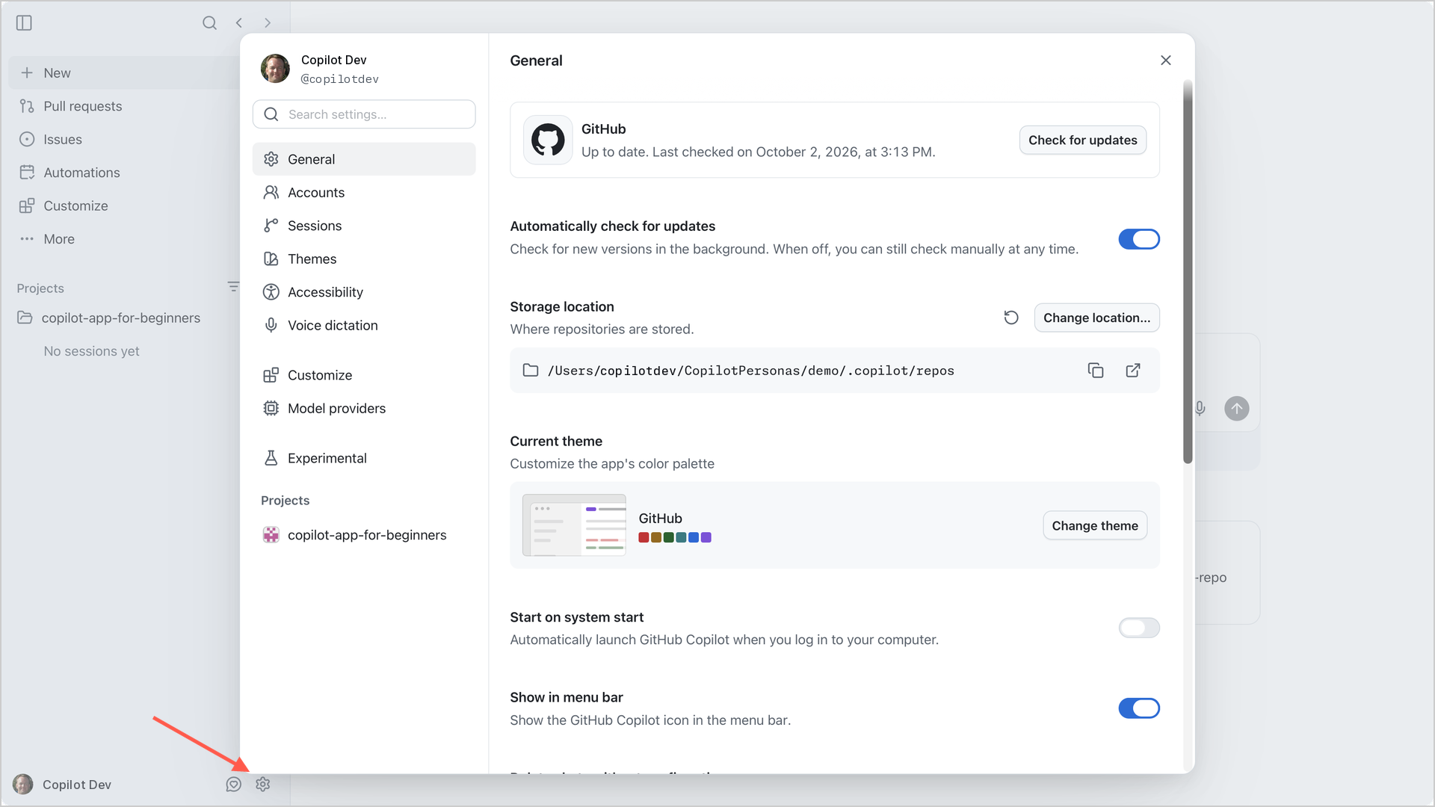
Task: Click the settings gear in bottom bar
Action: (x=262, y=785)
